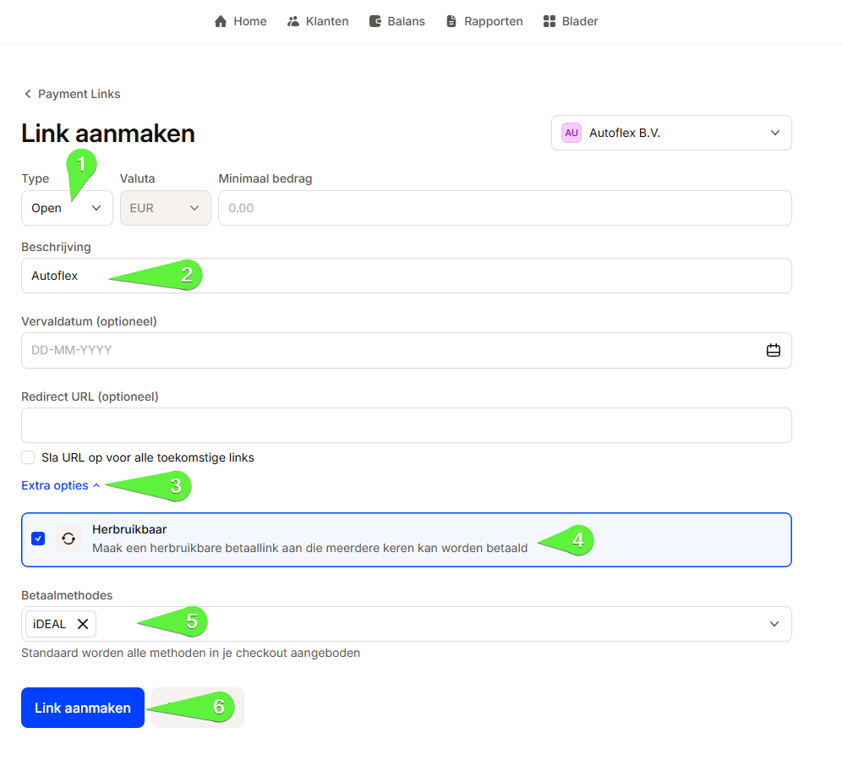Collapse the Extra opties section
The image size is (842, 766).
click(x=61, y=485)
